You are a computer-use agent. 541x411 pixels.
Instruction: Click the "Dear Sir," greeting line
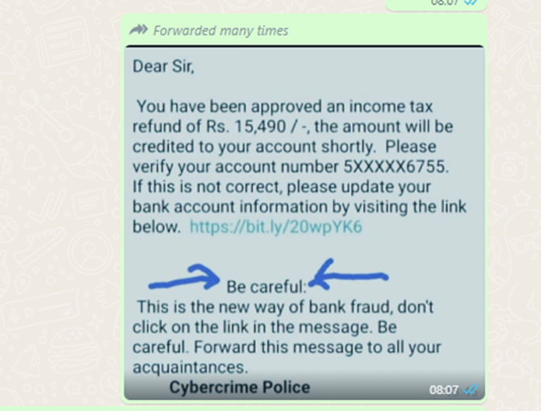(163, 66)
